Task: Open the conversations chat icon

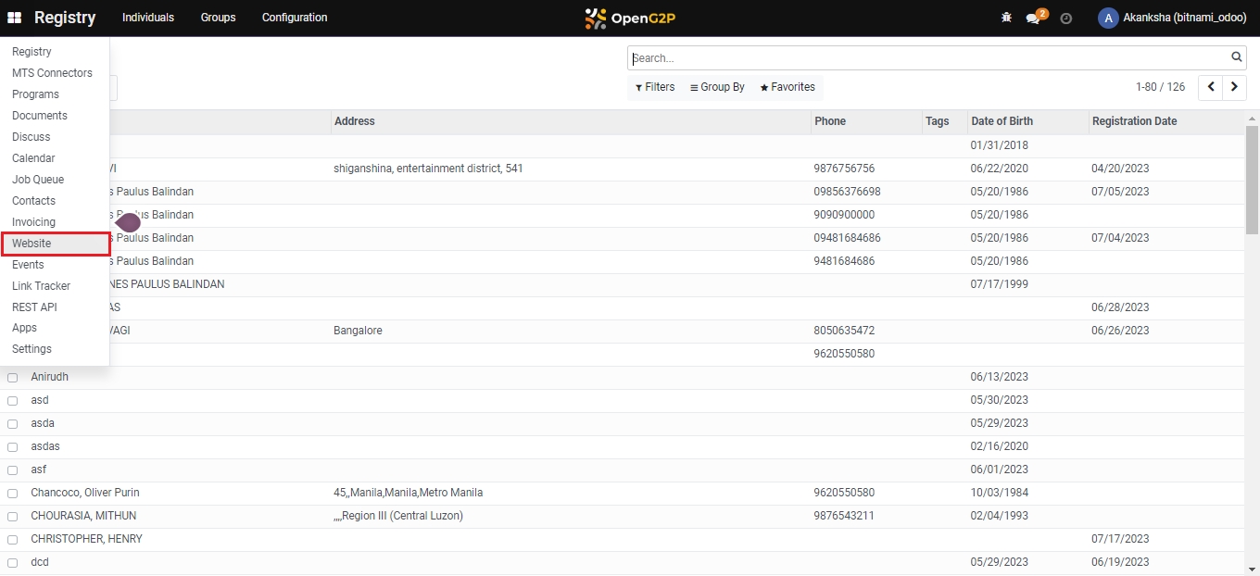Action: tap(1033, 18)
